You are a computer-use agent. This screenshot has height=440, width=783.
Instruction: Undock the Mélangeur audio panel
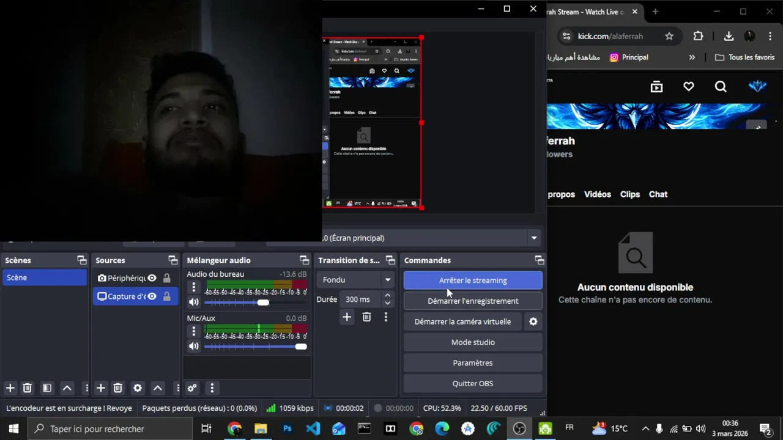304,260
